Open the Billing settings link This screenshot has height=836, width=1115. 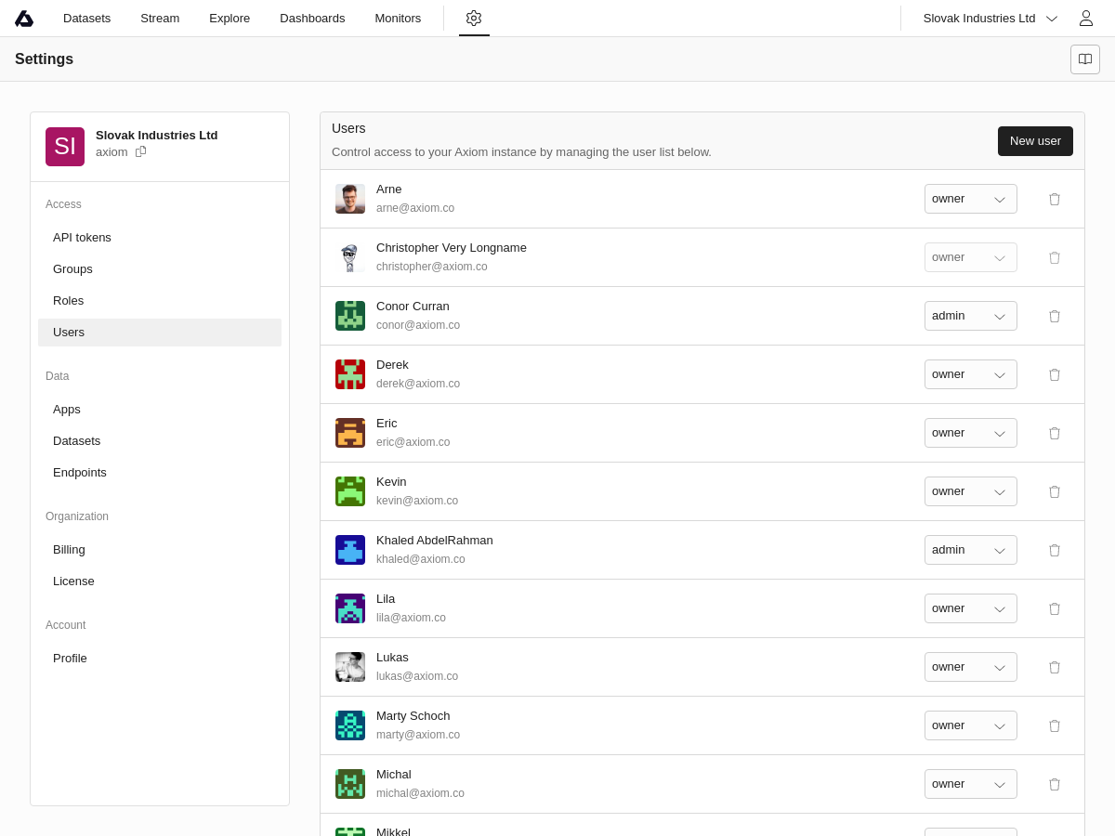[69, 550]
